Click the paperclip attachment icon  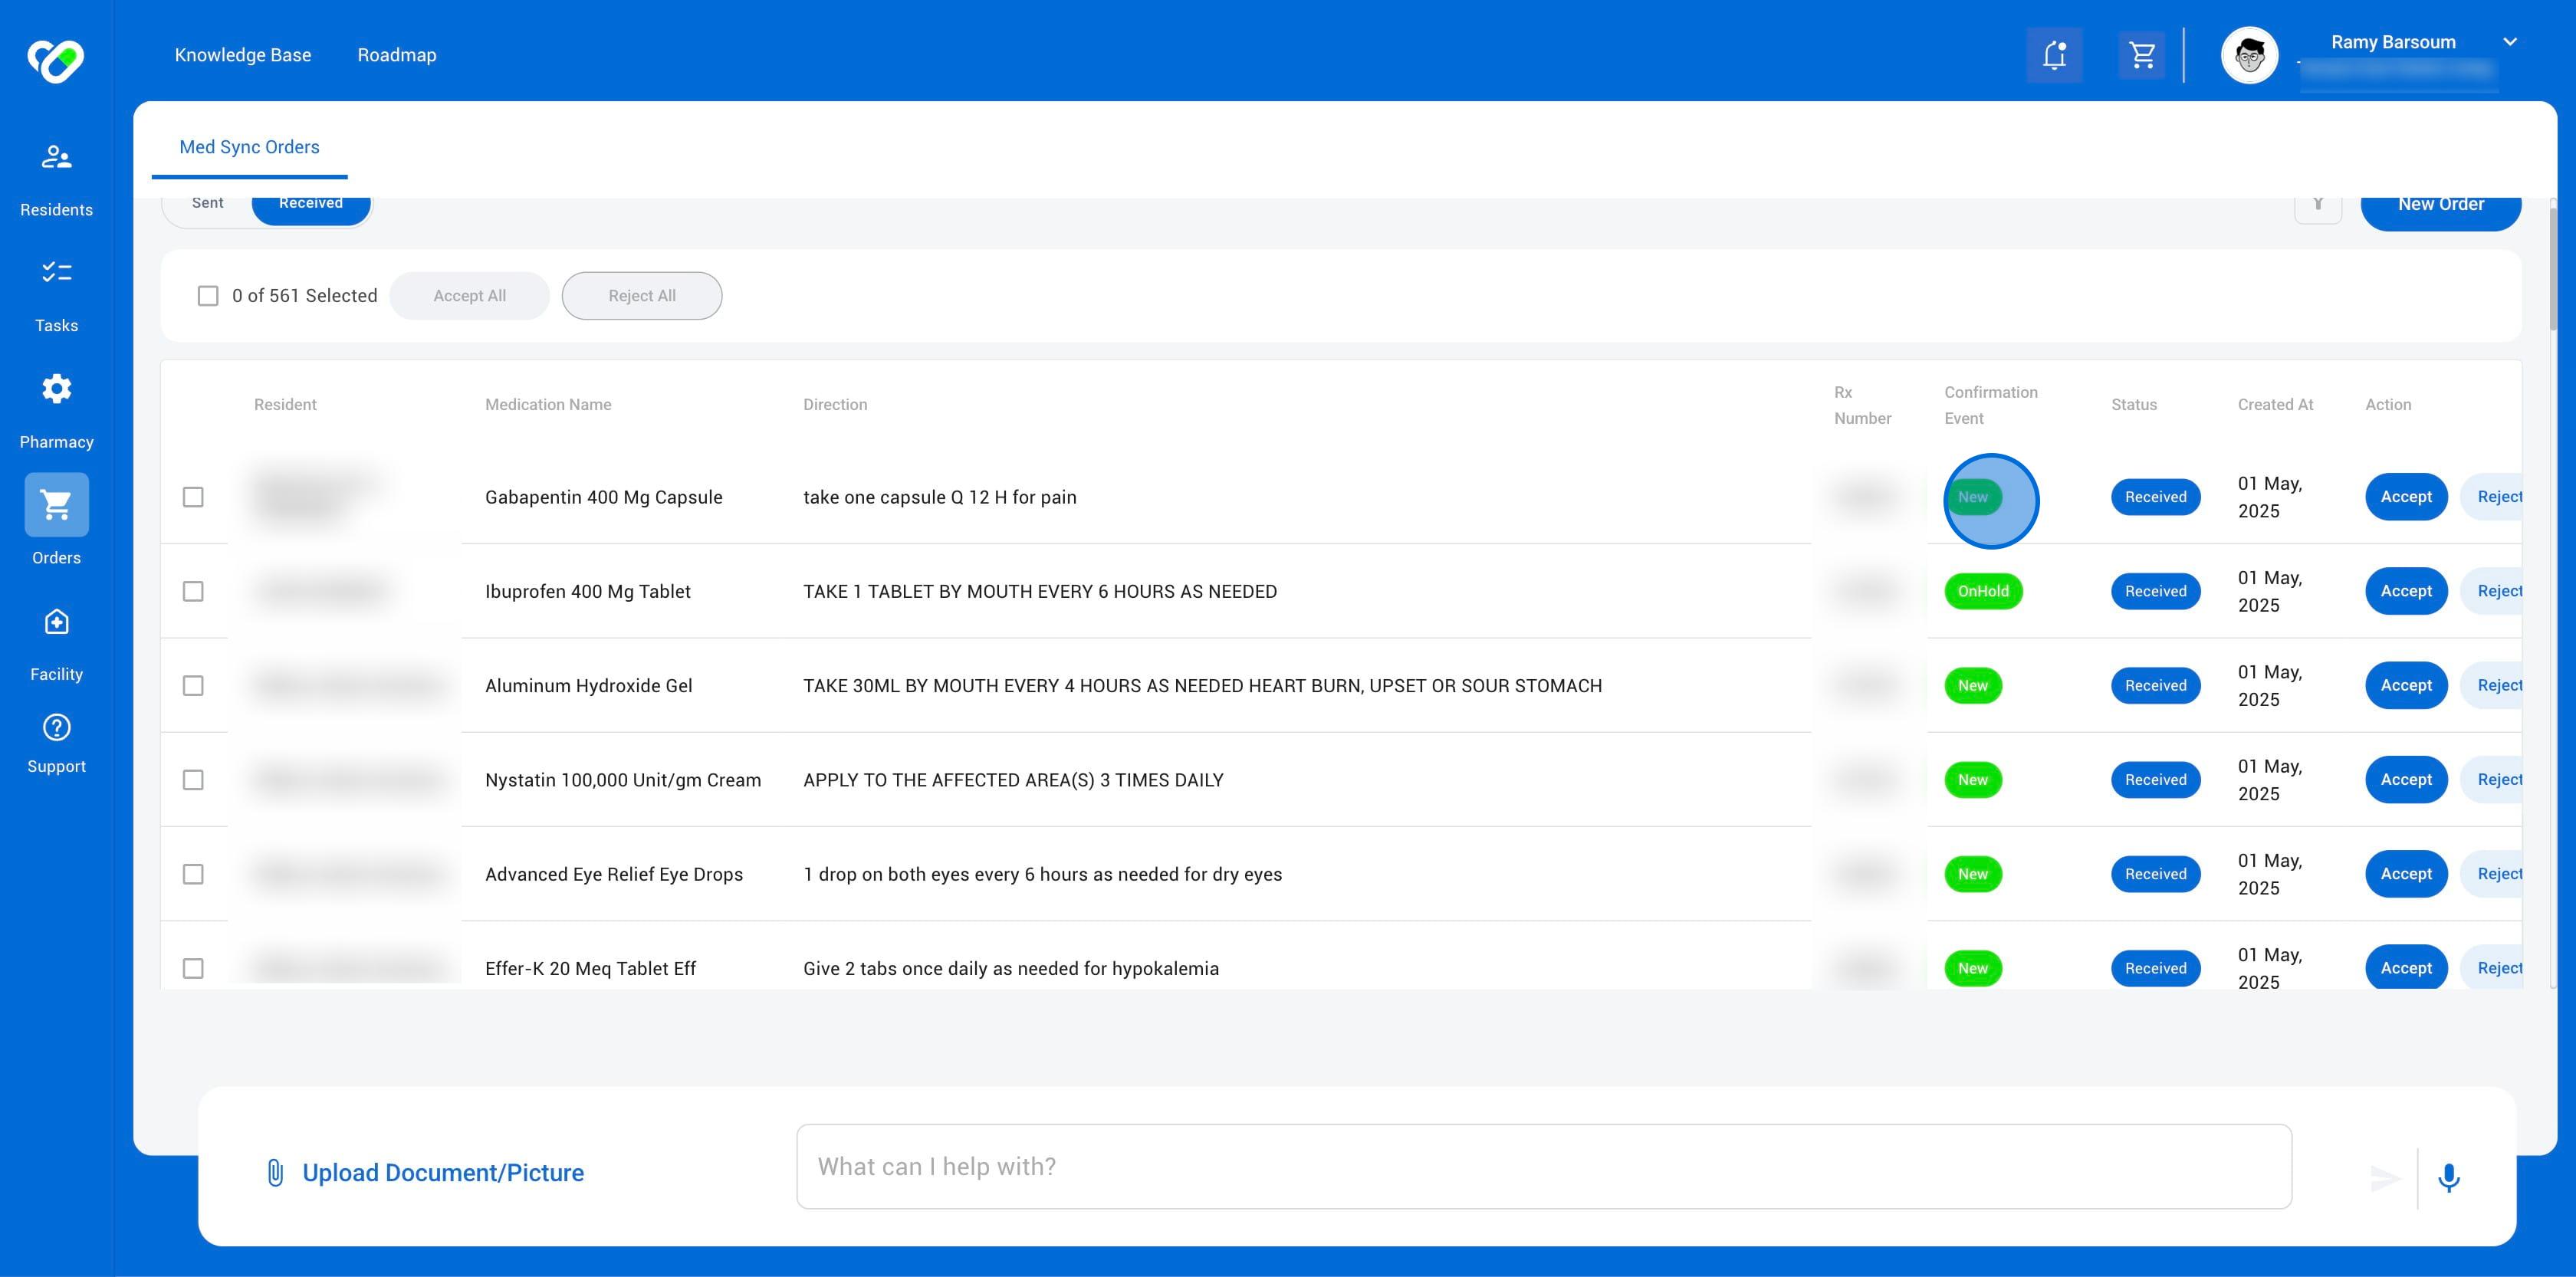[275, 1172]
